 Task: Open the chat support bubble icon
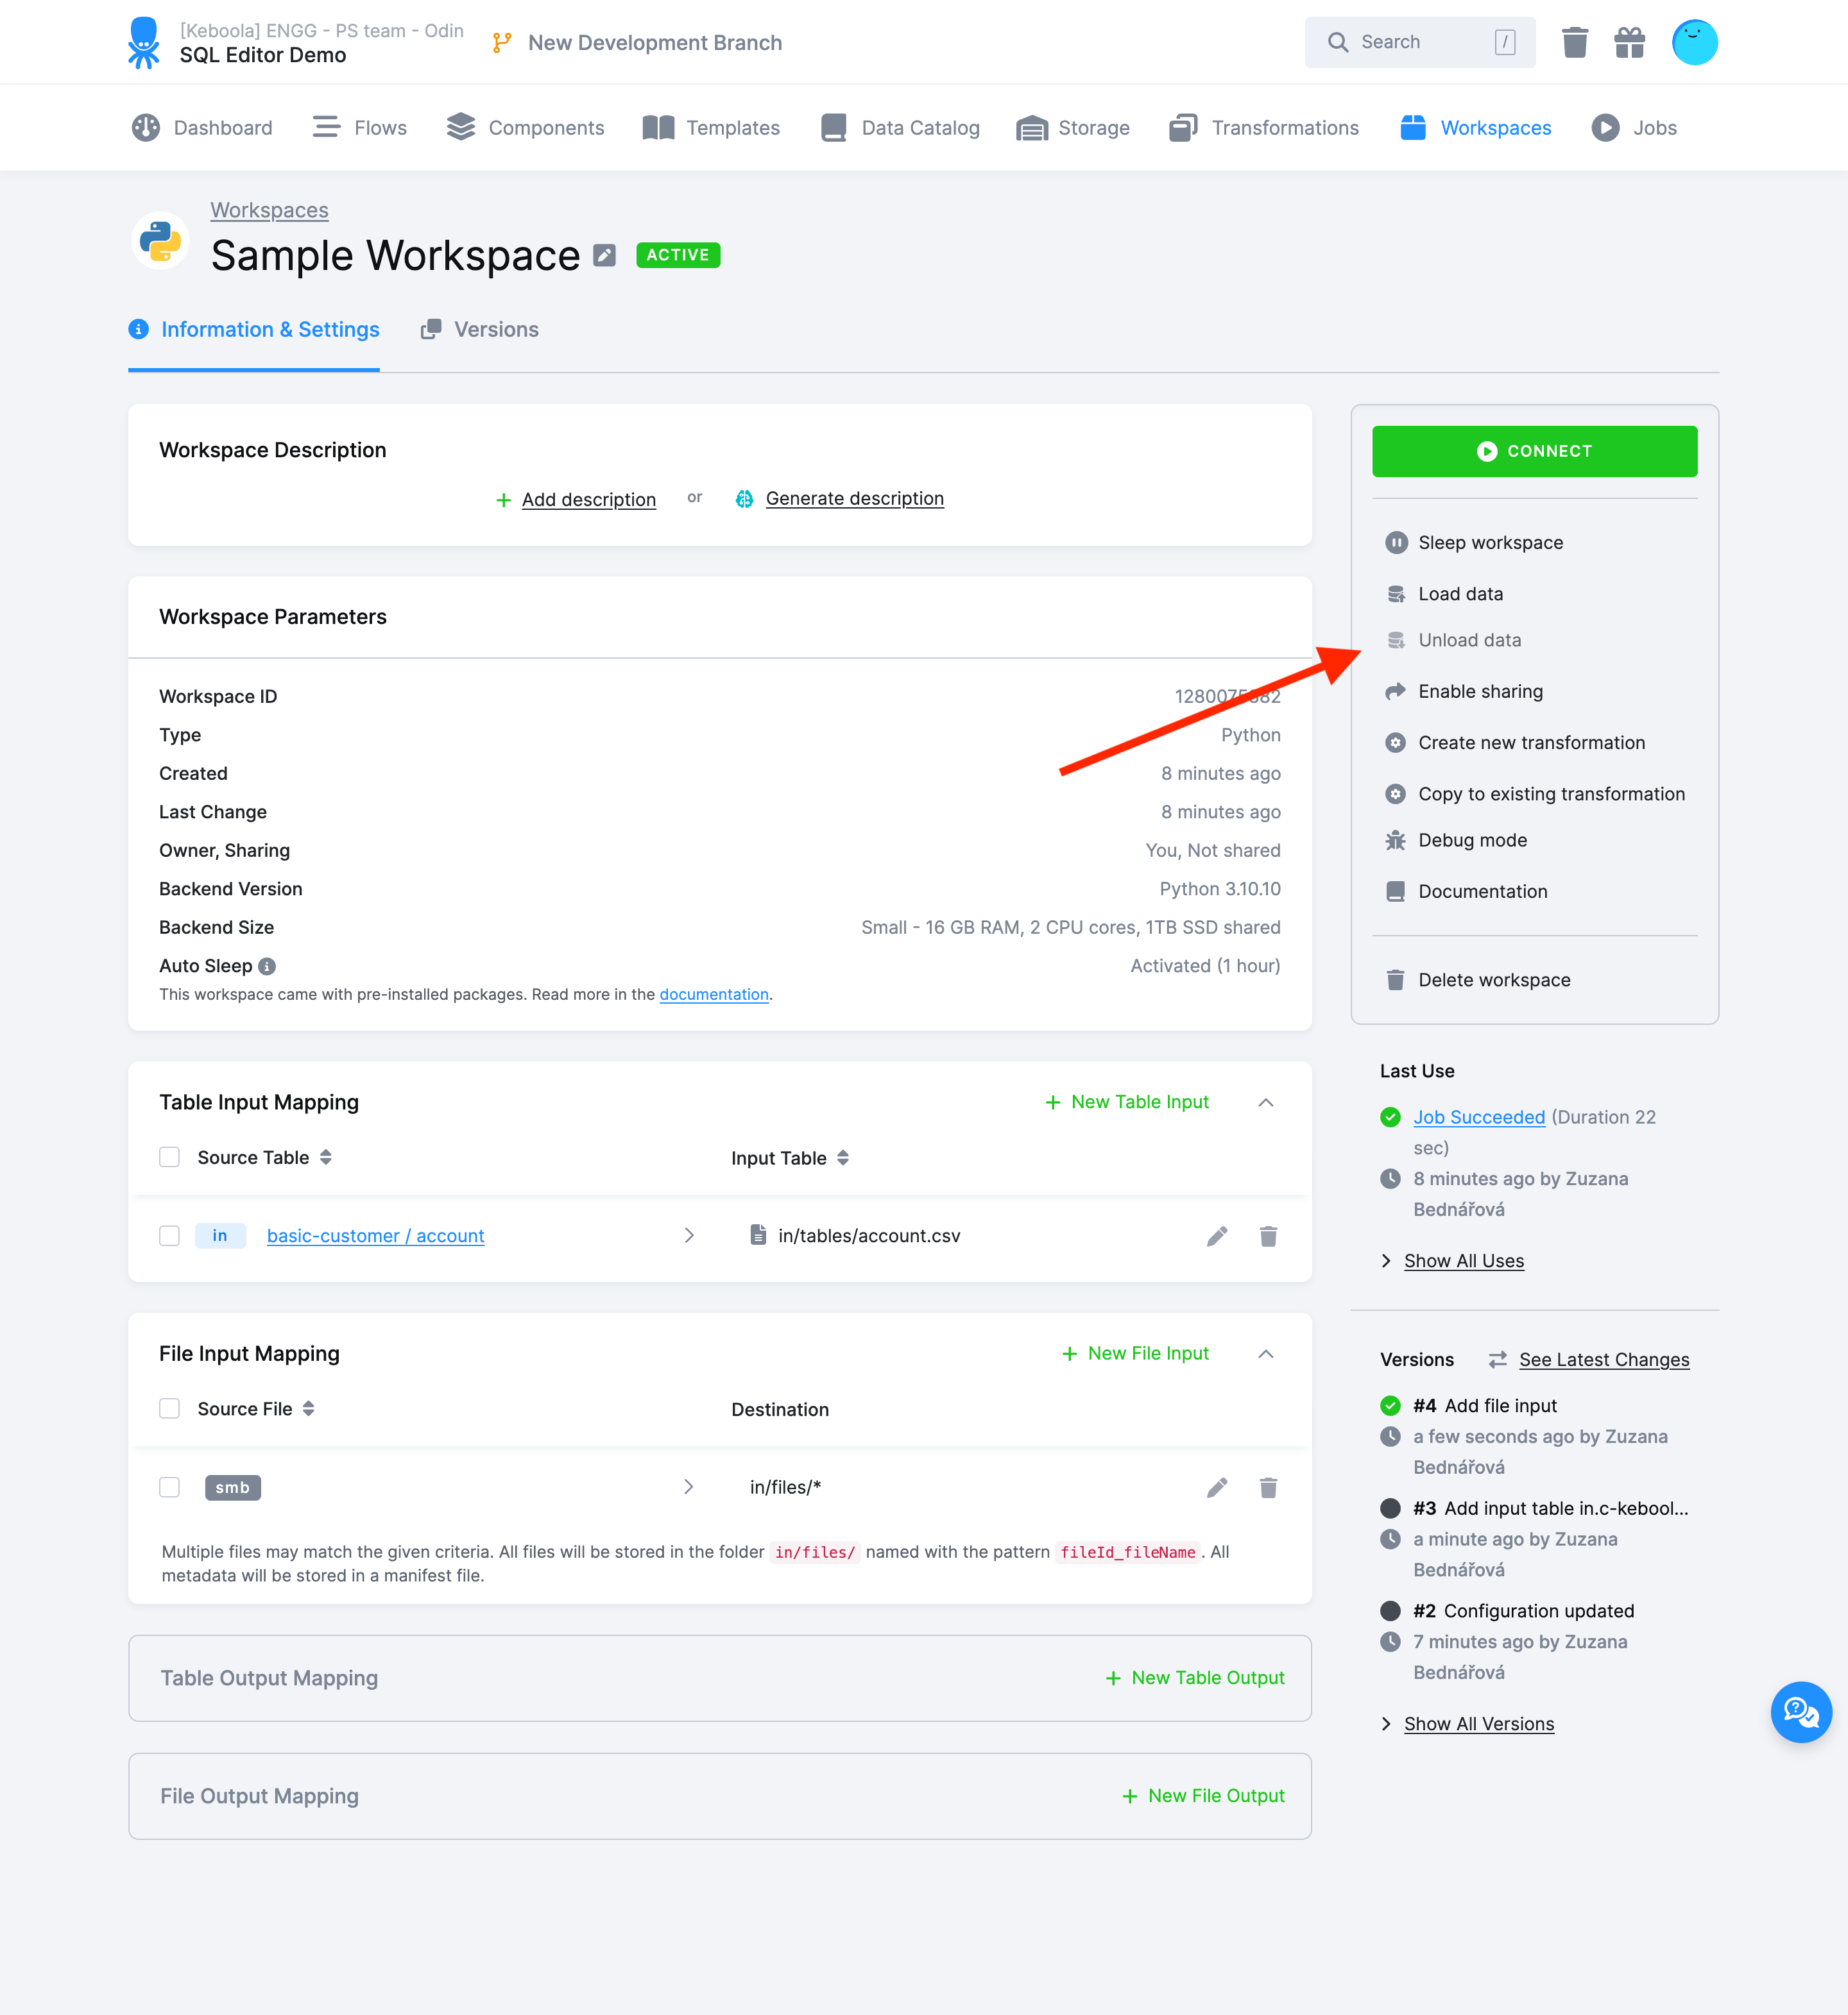1801,1712
